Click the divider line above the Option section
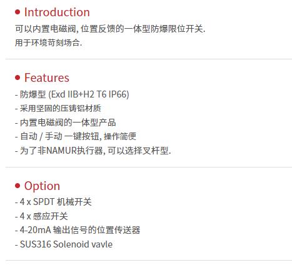 coord(148,167)
